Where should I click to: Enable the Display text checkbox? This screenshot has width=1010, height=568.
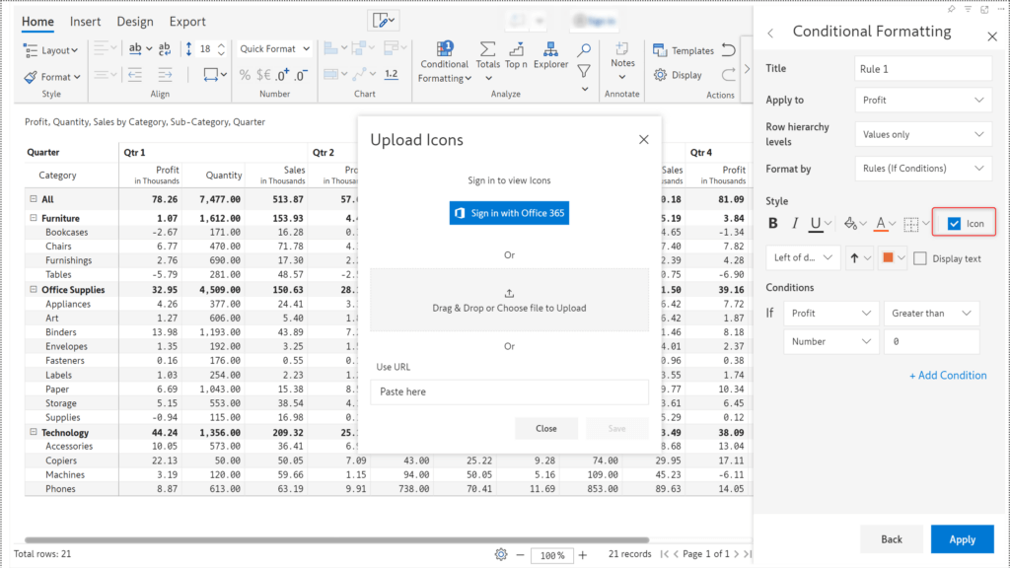(920, 258)
